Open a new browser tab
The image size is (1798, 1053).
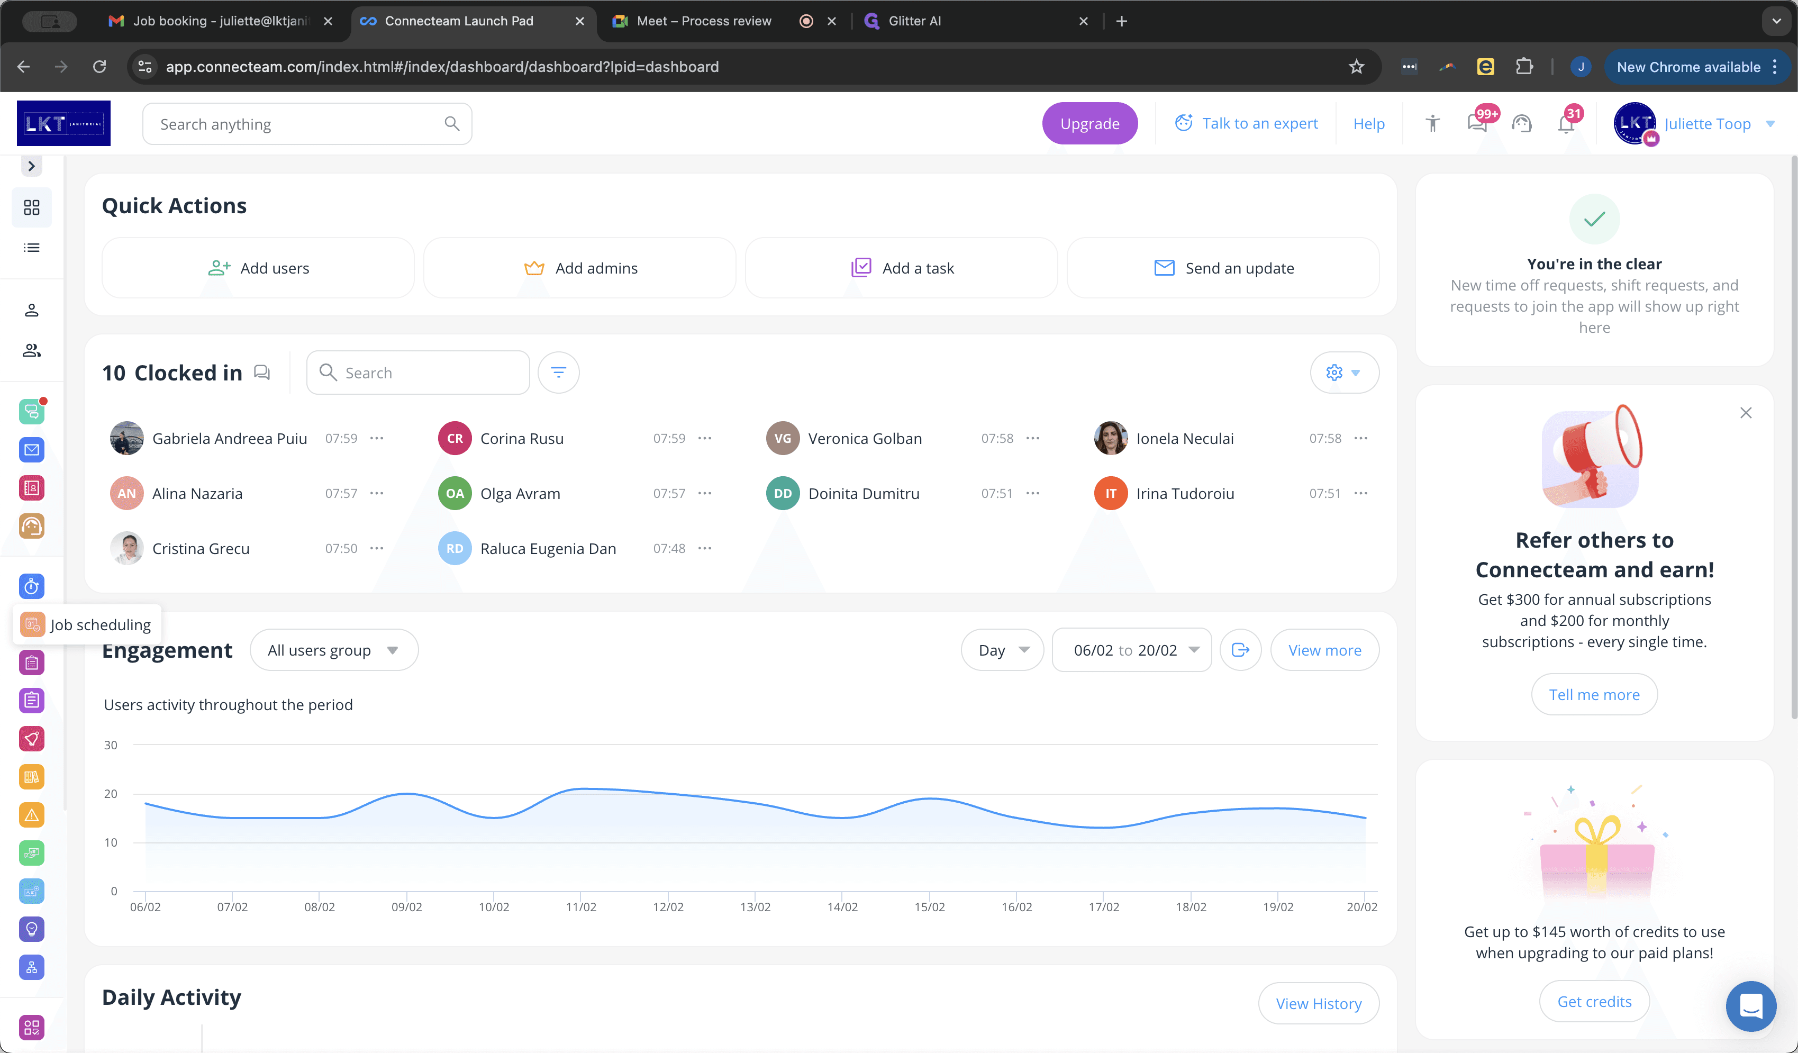1122,21
